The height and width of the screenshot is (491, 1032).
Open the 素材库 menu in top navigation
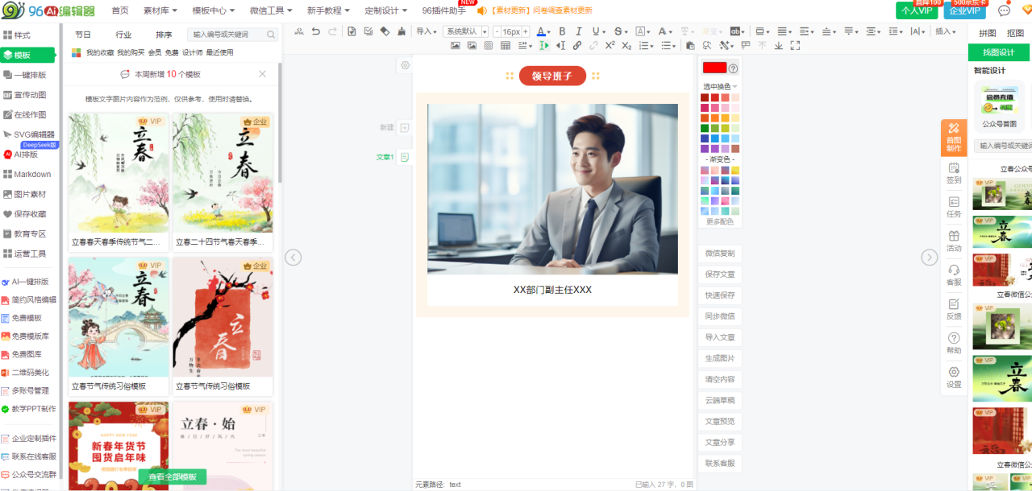coord(160,10)
